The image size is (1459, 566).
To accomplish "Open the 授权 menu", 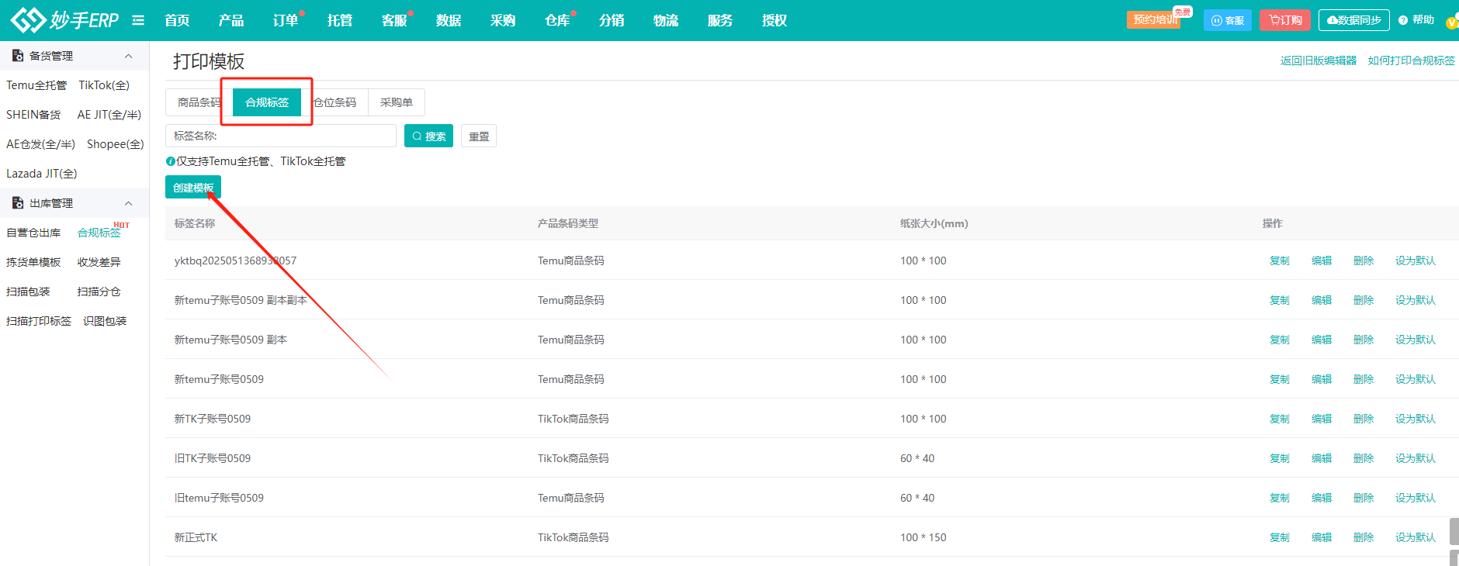I will click(775, 20).
